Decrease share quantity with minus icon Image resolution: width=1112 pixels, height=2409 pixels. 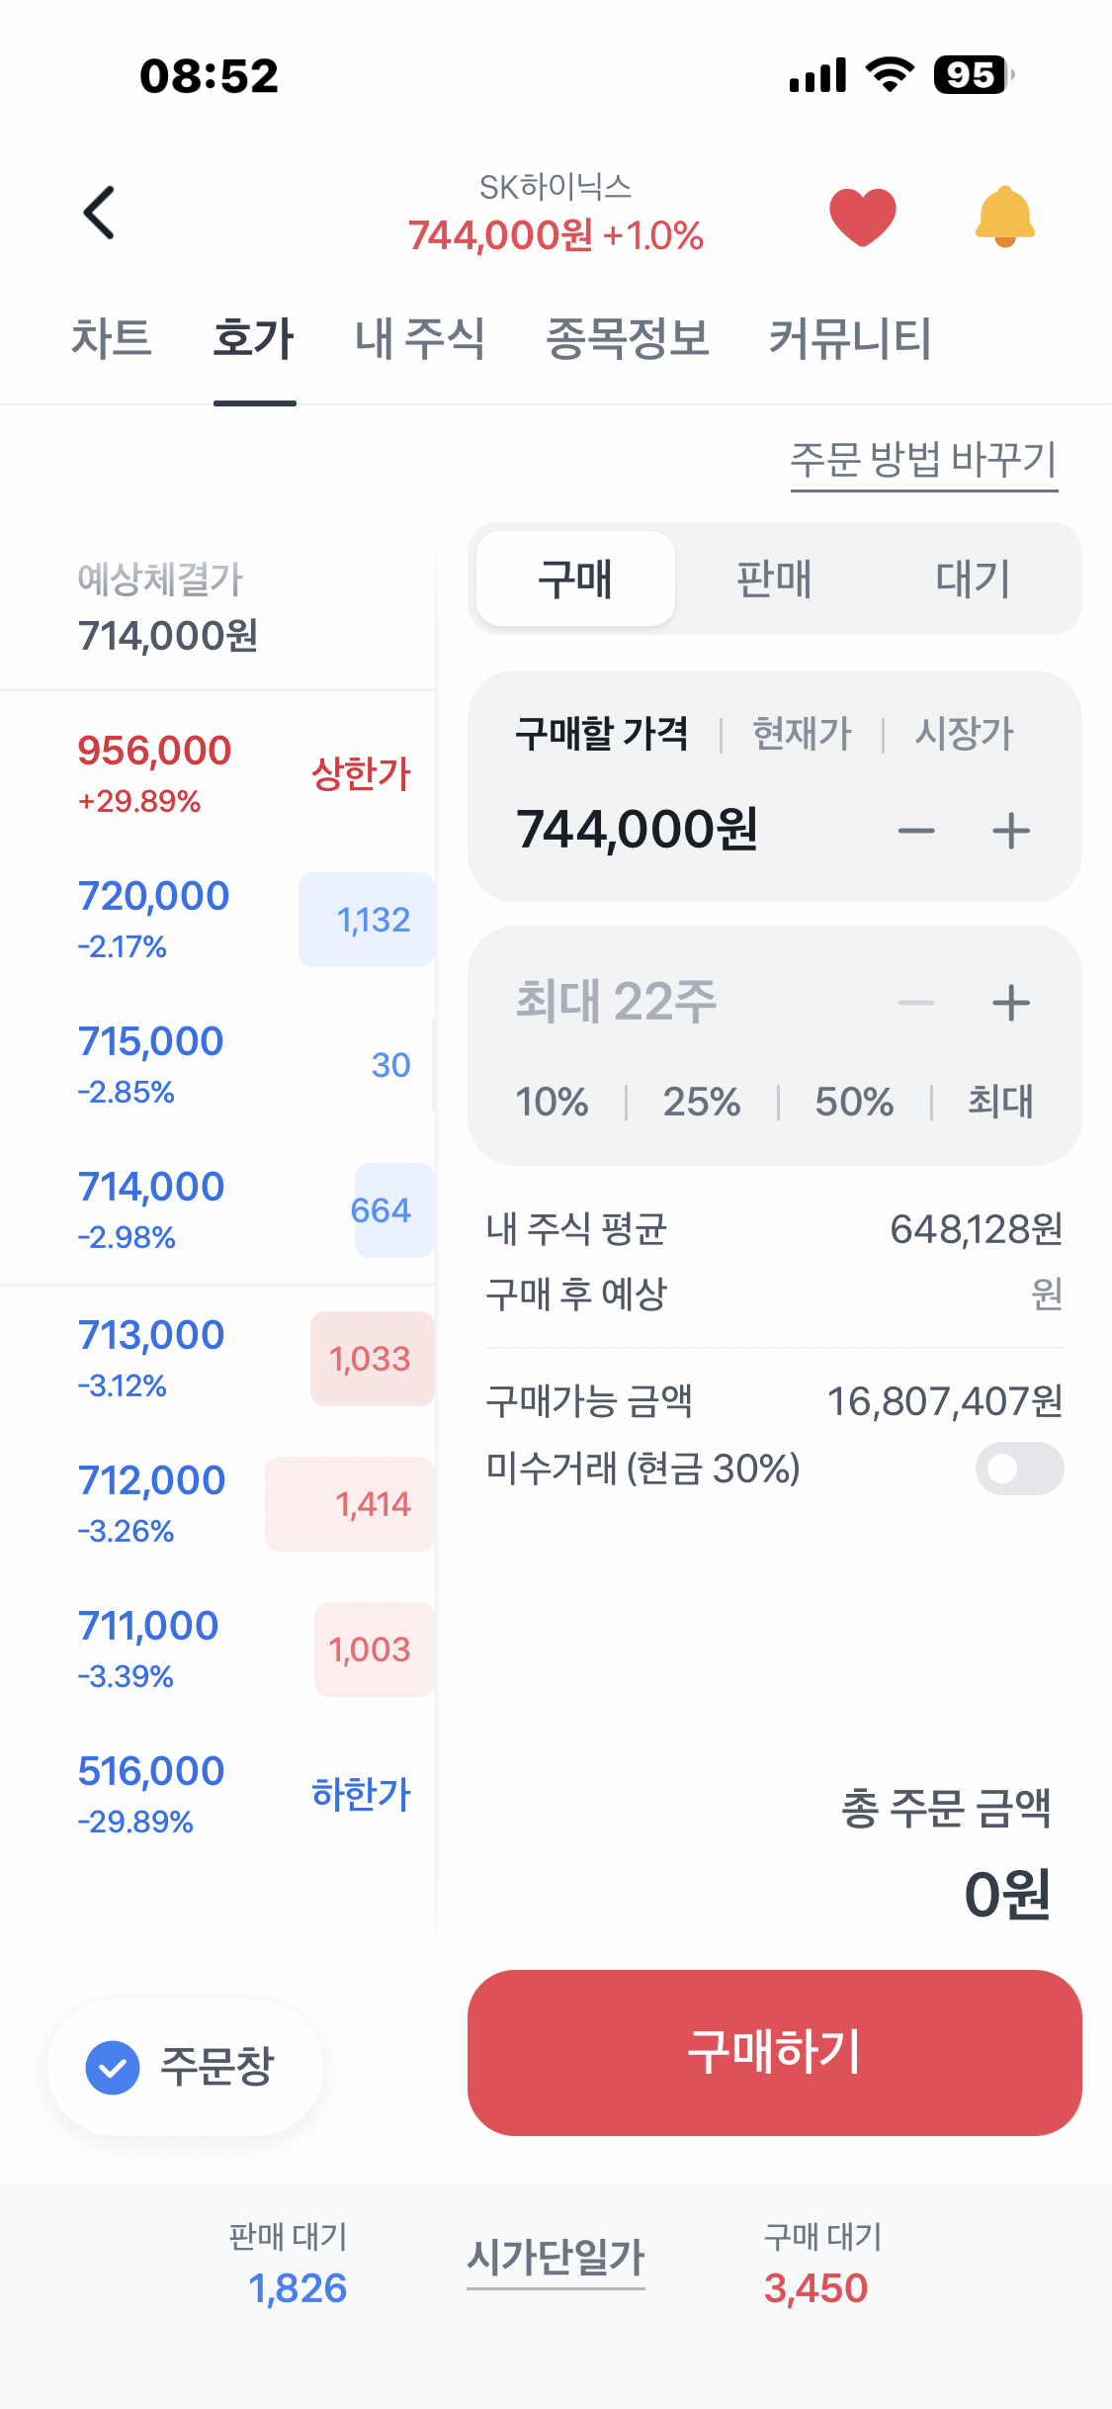click(916, 1003)
